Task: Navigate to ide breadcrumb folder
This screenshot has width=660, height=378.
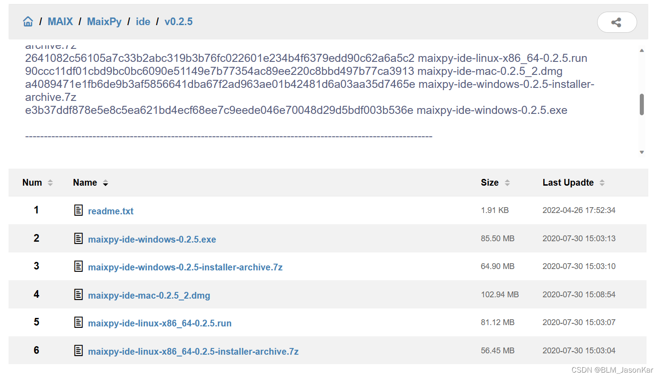Action: pyautogui.click(x=143, y=22)
